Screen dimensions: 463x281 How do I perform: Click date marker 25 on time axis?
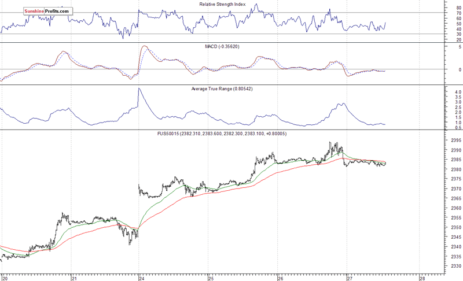click(212, 277)
